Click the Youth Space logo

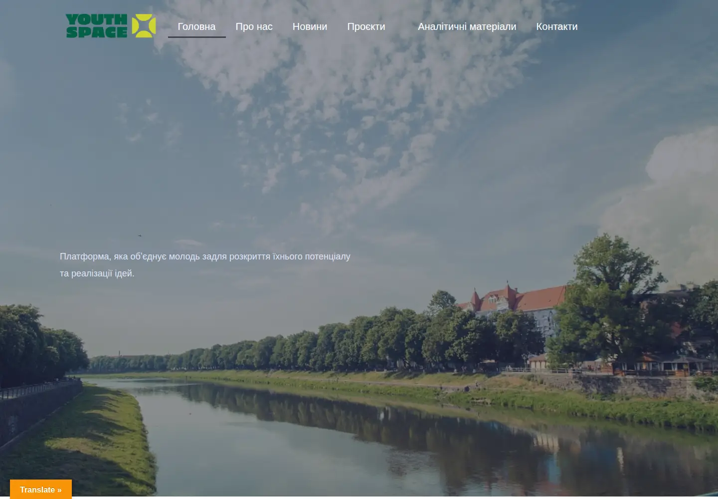pyautogui.click(x=111, y=26)
